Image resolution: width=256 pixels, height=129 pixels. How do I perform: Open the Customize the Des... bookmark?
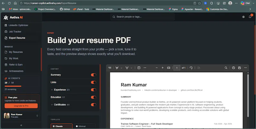tap(217, 9)
